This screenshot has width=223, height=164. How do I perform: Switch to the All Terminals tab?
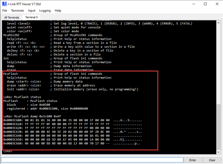click(11, 18)
